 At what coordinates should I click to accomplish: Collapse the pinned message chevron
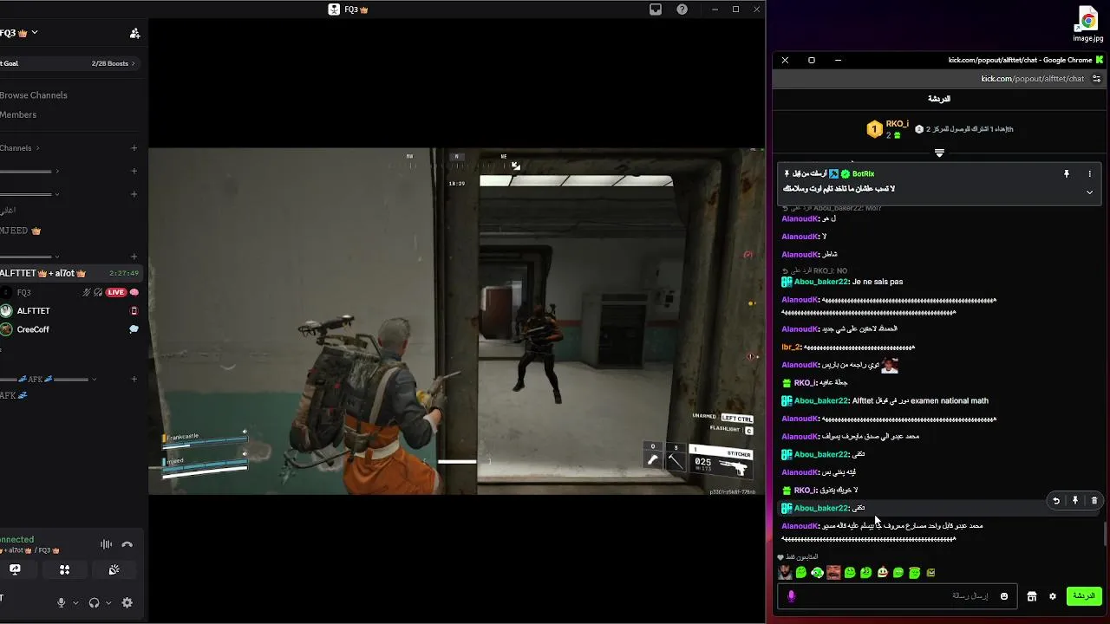pyautogui.click(x=1090, y=192)
